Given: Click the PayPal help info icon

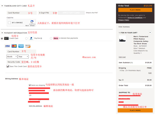Looking at the screenshot, I should point(41,38).
